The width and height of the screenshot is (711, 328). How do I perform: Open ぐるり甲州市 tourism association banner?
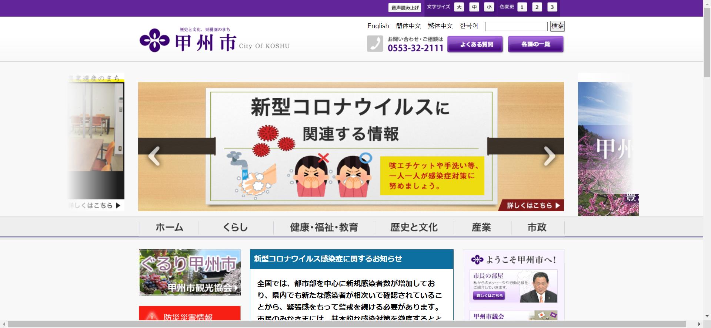[x=190, y=272]
